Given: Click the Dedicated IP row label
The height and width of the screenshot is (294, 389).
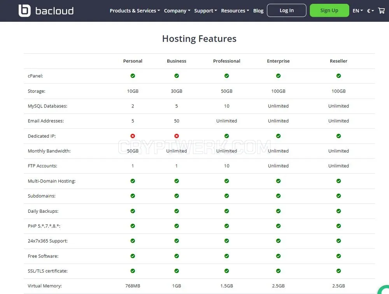Looking at the screenshot, I should 42,136.
